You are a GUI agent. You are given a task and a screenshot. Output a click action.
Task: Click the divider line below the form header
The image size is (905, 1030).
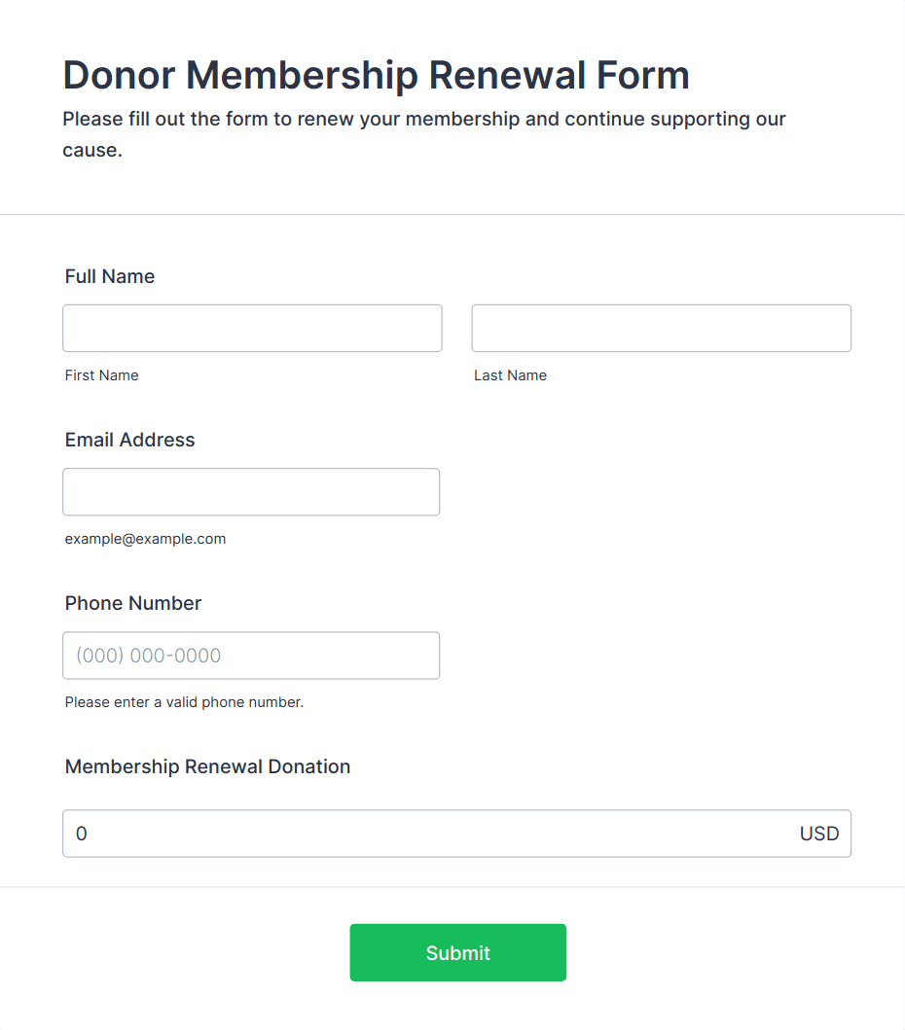point(452,214)
